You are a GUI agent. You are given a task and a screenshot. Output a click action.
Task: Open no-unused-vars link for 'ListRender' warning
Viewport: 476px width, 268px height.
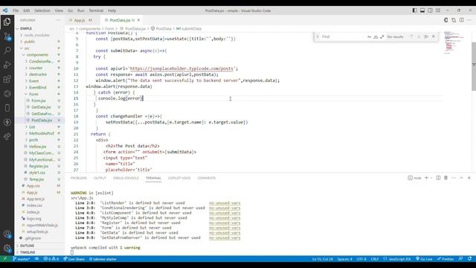[x=225, y=203]
